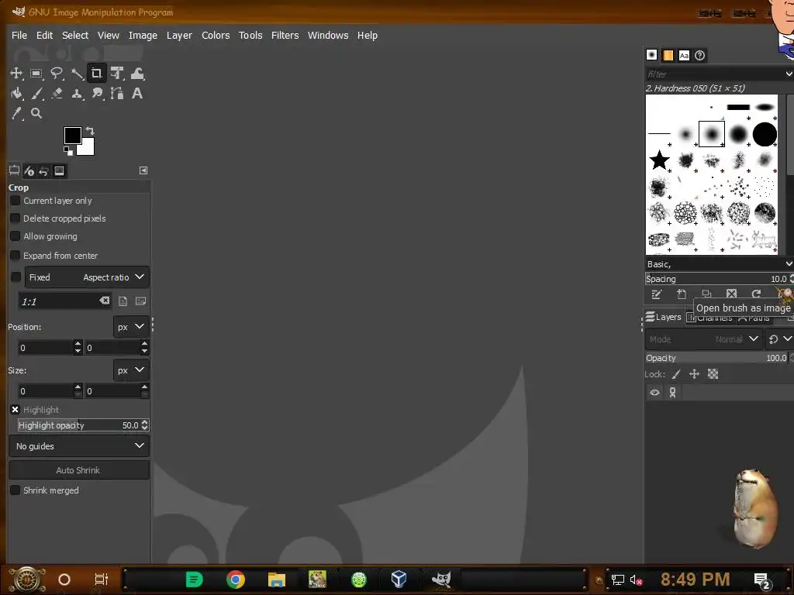The height and width of the screenshot is (595, 794).
Task: Switch to the Device Status tab
Action: coord(59,171)
